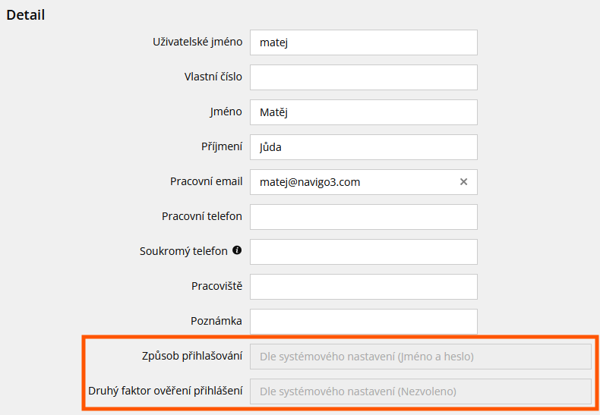Select the empty Pracoviště field
The image size is (600, 415).
(363, 287)
